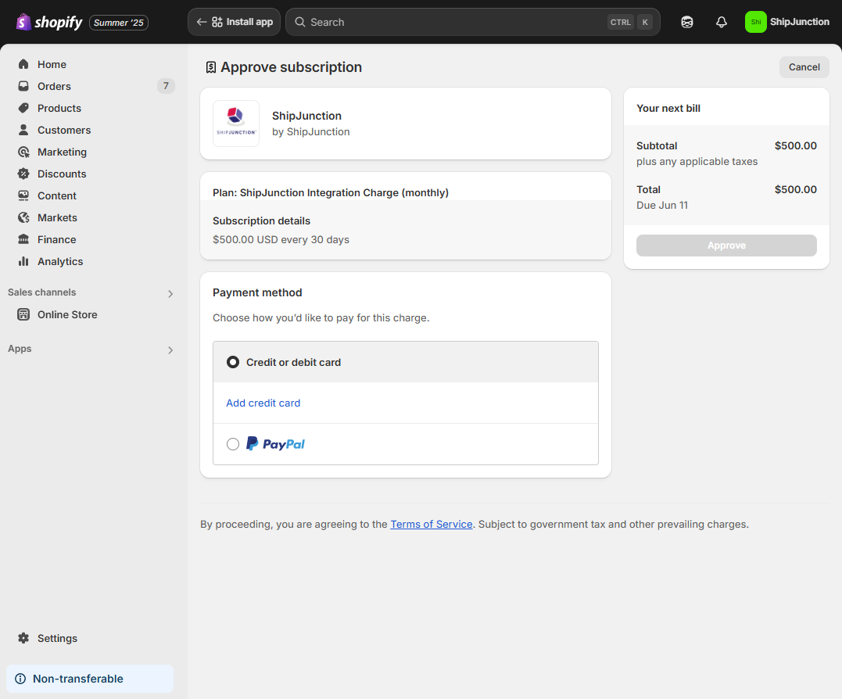
Task: Click the Finance bank icon
Action: [23, 239]
